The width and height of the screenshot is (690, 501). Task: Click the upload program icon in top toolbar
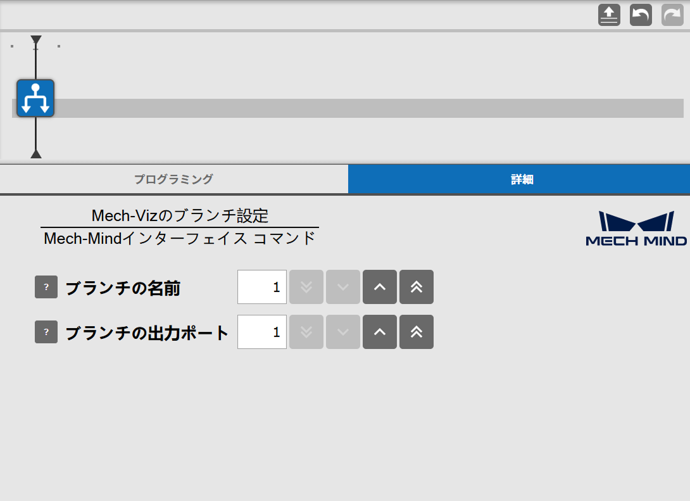pos(609,15)
